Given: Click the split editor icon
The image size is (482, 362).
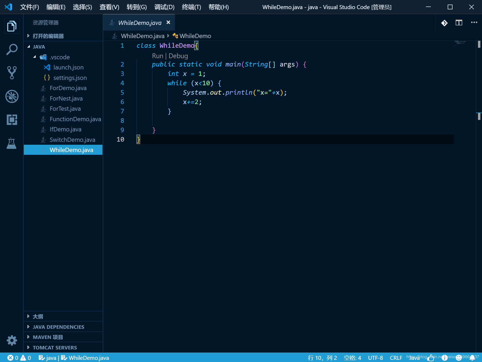Looking at the screenshot, I should [x=459, y=23].
